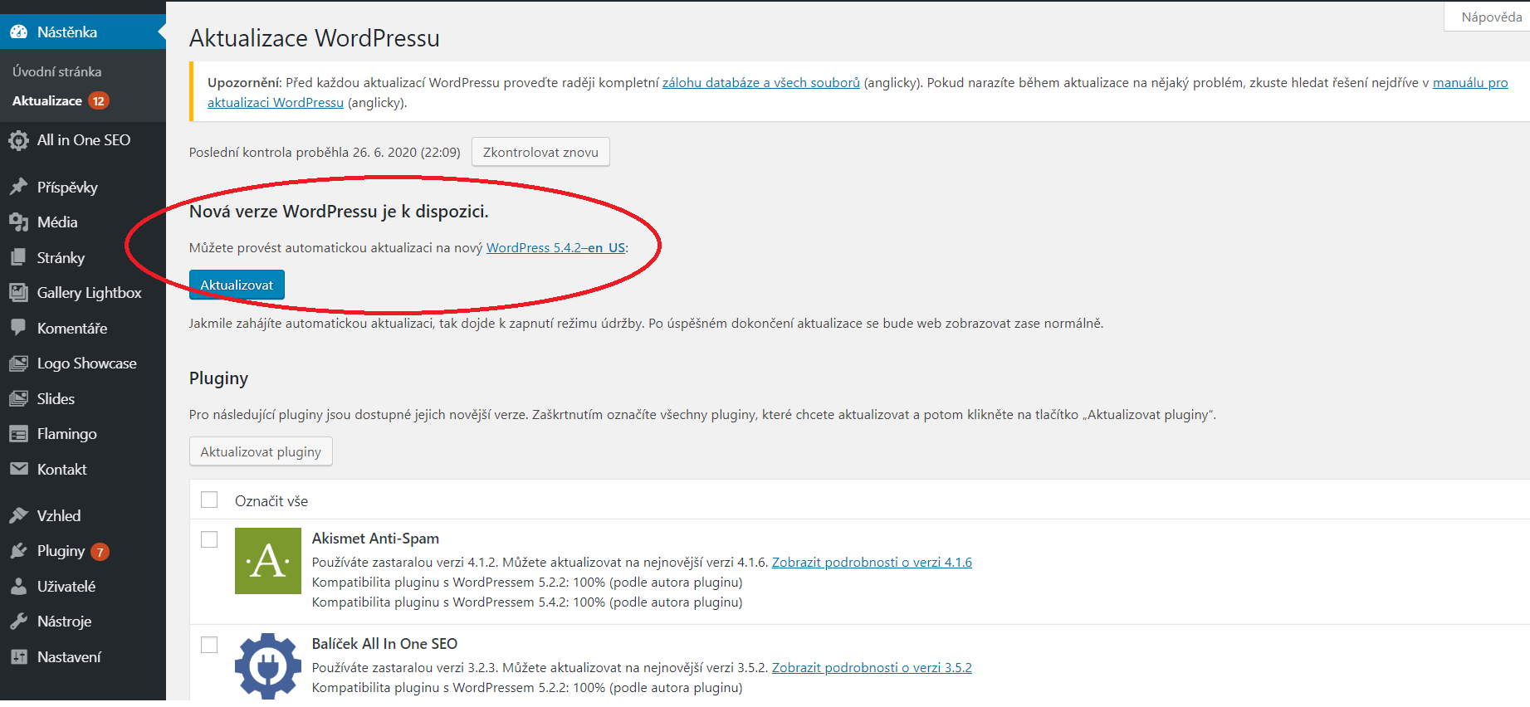1530x707 pixels.
Task: Go to Úvodní stránka submenu item
Action: (x=56, y=72)
